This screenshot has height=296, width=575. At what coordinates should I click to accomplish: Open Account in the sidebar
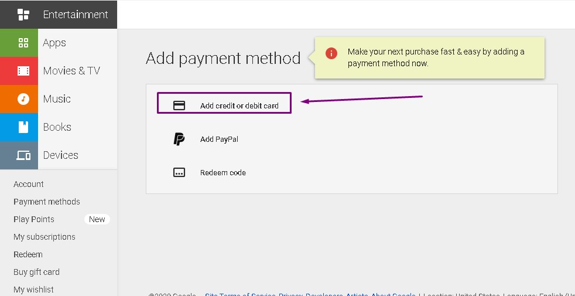point(29,184)
